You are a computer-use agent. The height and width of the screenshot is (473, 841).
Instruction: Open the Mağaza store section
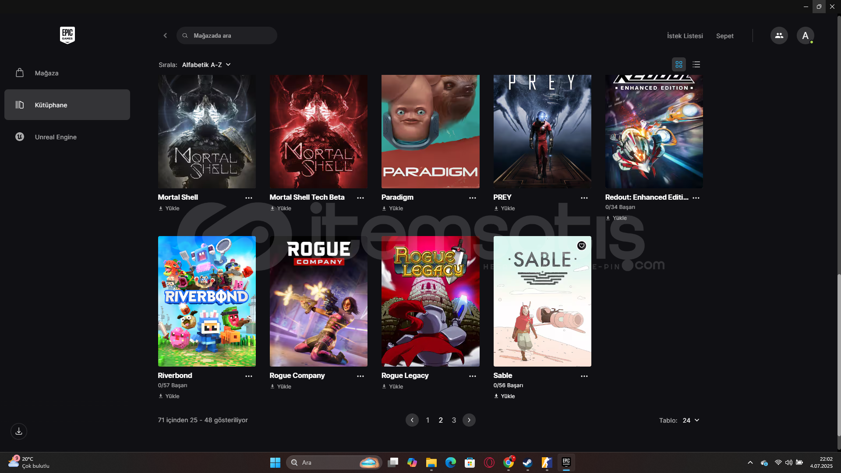click(x=67, y=73)
